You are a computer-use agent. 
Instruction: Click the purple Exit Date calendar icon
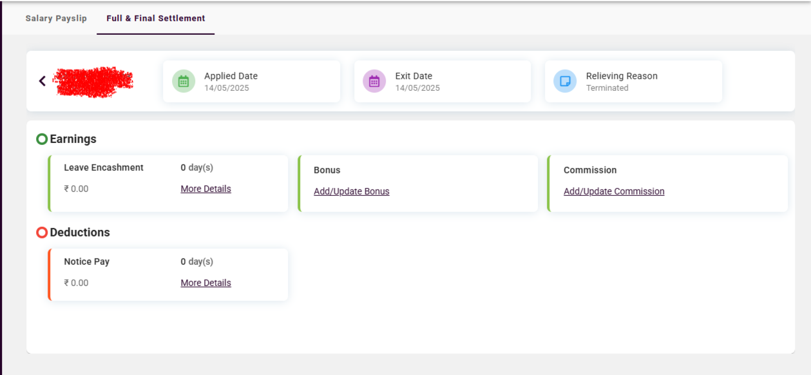tap(374, 81)
